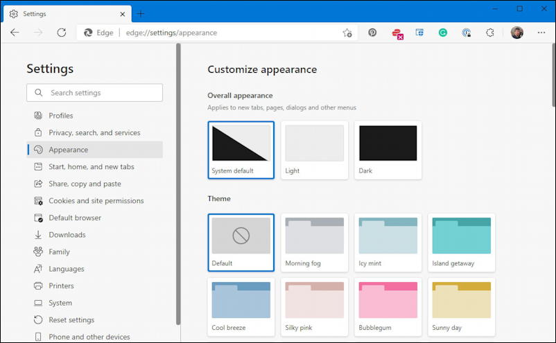The height and width of the screenshot is (343, 556).
Task: Open a new tab with plus button
Action: tap(141, 13)
